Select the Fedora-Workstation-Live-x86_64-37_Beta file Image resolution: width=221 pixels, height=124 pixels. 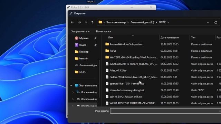coord(134,77)
